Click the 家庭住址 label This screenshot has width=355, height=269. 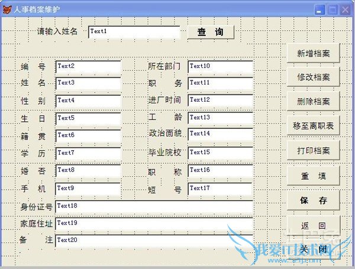(x=37, y=223)
